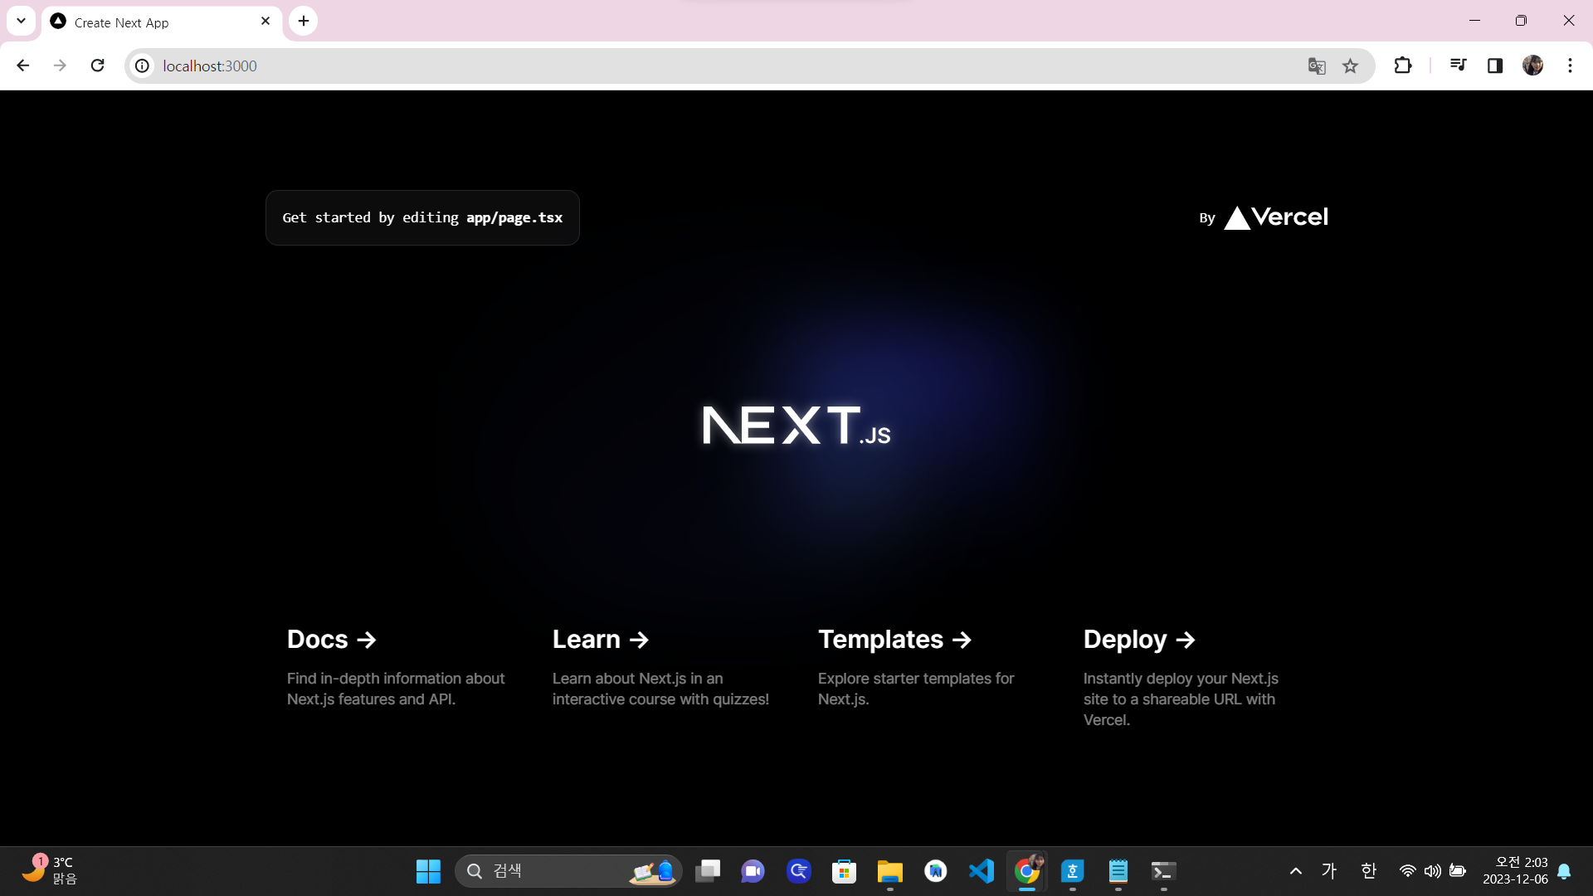Reload the localhost page
The width and height of the screenshot is (1593, 896).
97,66
